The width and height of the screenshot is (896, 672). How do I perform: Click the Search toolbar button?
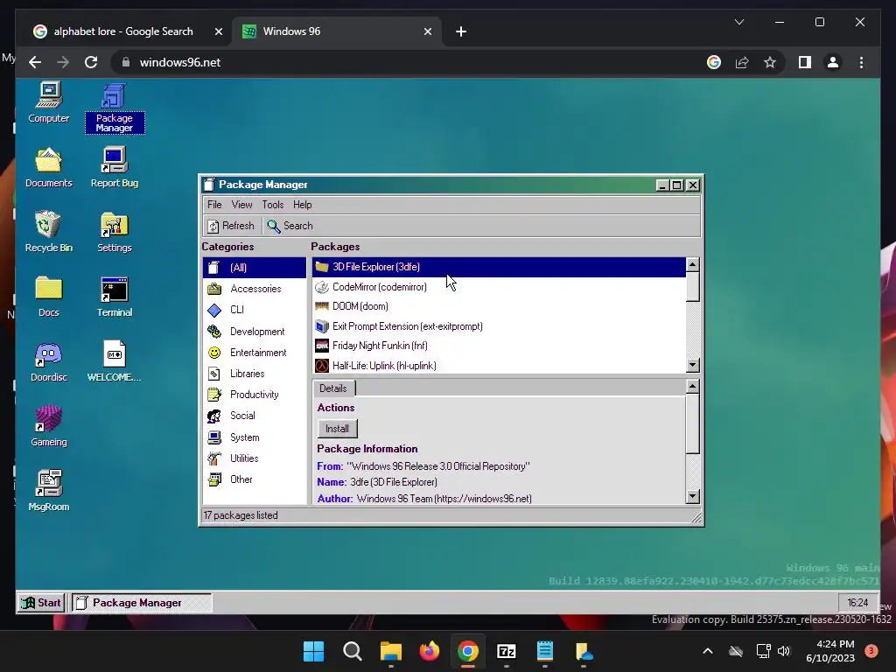[290, 226]
